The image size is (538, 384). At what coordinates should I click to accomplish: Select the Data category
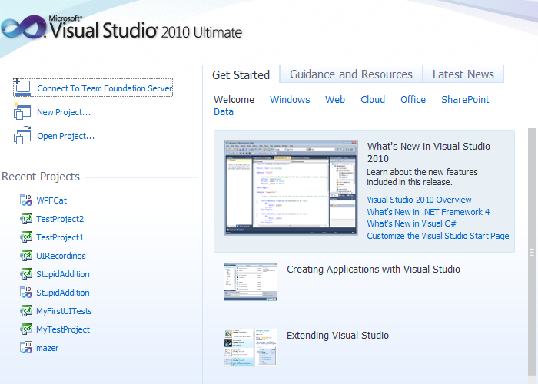(224, 112)
